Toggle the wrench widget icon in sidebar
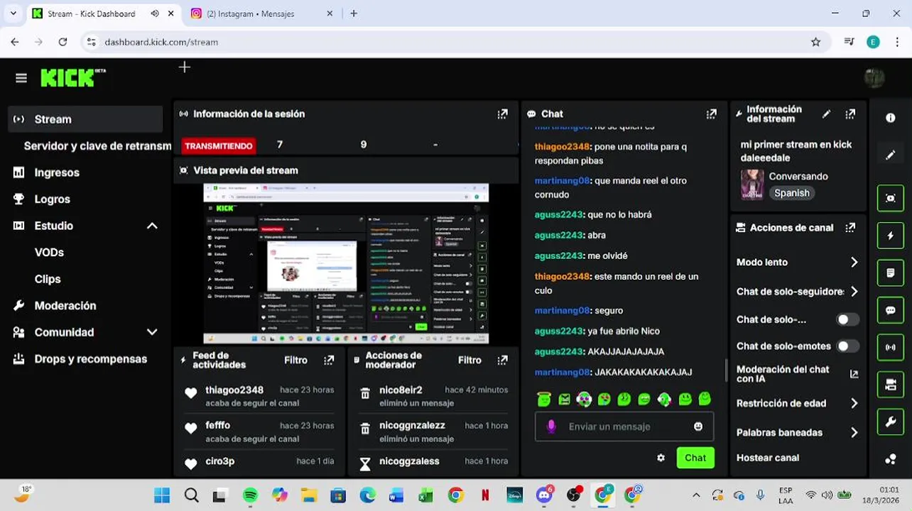This screenshot has height=511, width=912. pos(891,422)
